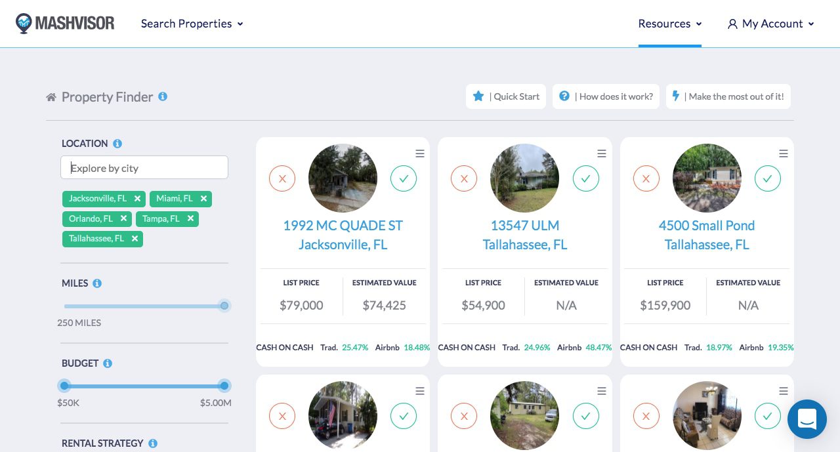Open the card menu on 1992 MC QUADE ST
The width and height of the screenshot is (840, 452).
pyautogui.click(x=420, y=154)
